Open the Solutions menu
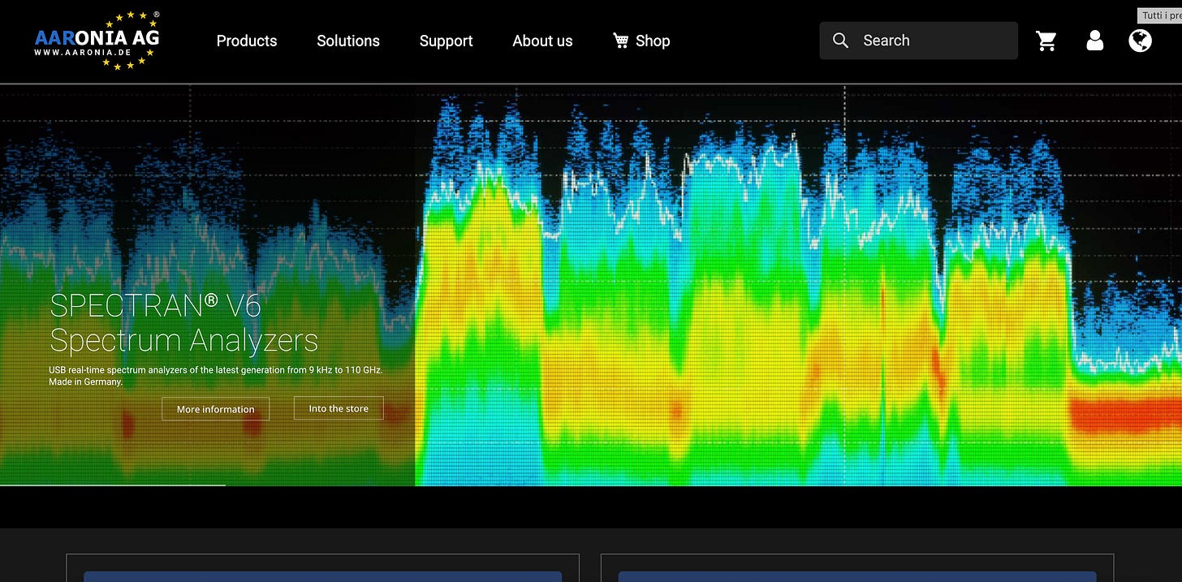 pos(348,41)
